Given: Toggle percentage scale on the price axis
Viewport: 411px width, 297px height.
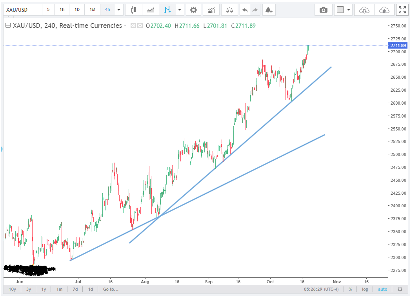Looking at the screenshot, I should point(350,289).
